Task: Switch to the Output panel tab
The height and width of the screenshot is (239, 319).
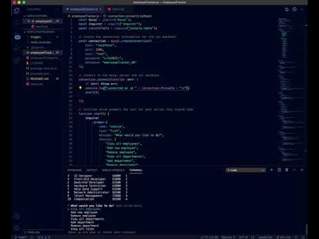Action: click(92, 170)
